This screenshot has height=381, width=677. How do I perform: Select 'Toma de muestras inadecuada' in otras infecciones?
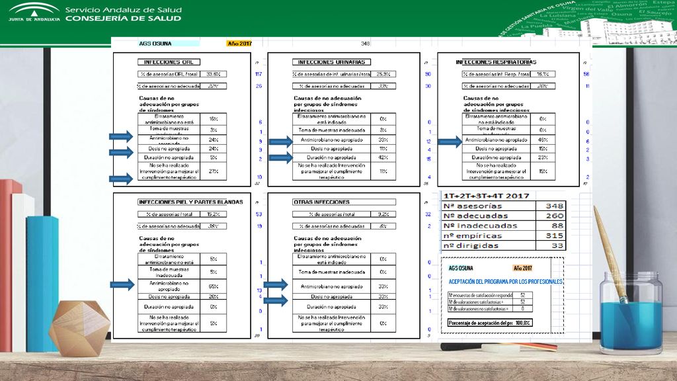click(332, 272)
